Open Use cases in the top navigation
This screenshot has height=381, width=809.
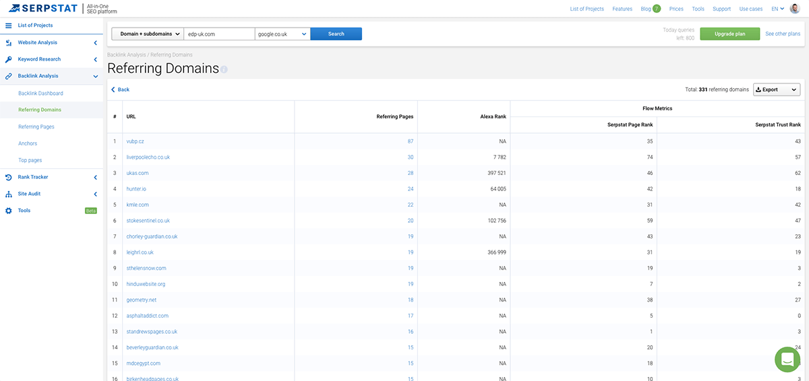tap(751, 9)
